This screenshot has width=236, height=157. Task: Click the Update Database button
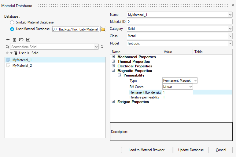(x=191, y=150)
